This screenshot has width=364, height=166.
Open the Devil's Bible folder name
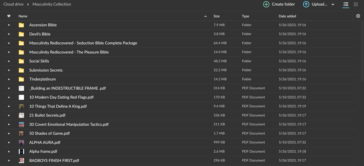click(40, 34)
